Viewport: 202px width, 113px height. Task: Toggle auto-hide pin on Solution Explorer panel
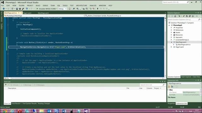198,13
